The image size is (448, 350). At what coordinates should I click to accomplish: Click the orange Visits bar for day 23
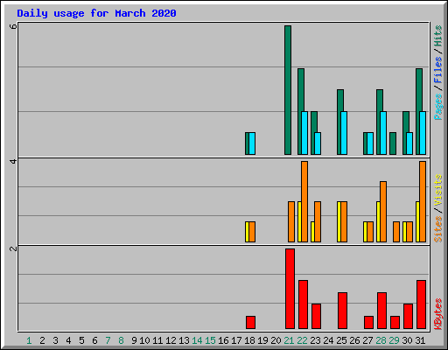318,221
